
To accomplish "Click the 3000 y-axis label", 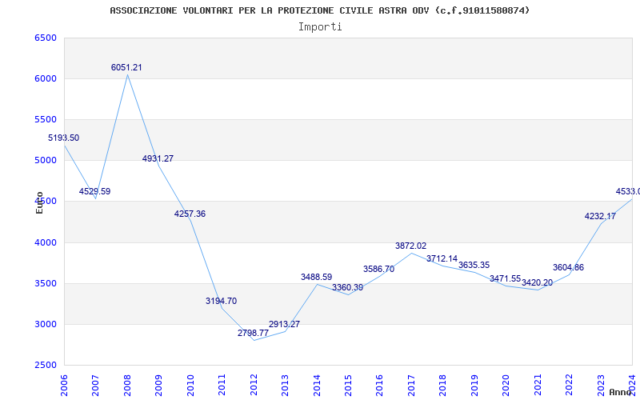I will pos(46,325).
